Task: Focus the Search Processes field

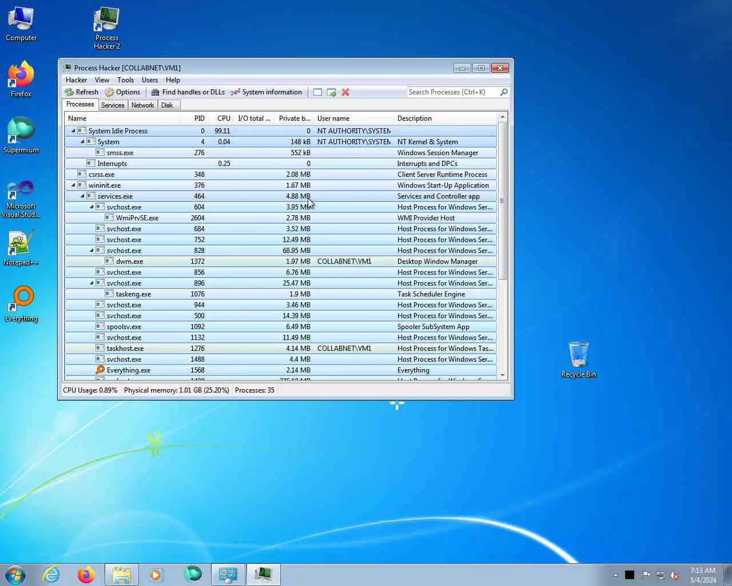Action: 453,92
